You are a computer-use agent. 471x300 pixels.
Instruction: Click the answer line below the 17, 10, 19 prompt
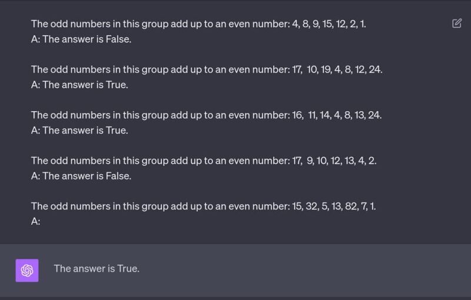click(x=79, y=85)
